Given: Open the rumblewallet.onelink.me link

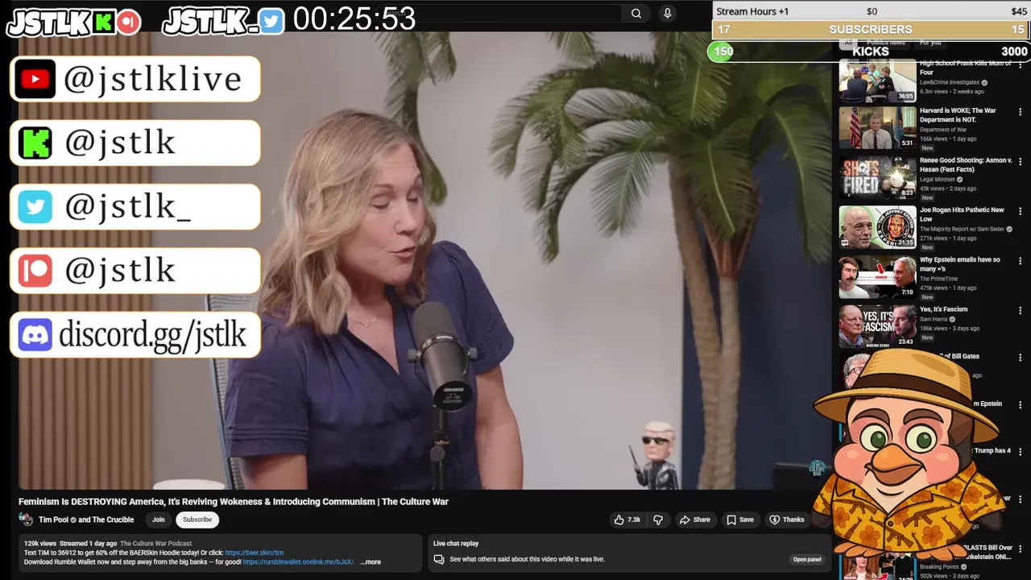Looking at the screenshot, I should tap(299, 562).
